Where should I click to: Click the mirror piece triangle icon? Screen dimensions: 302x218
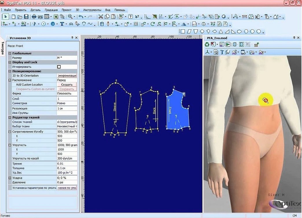184,24
